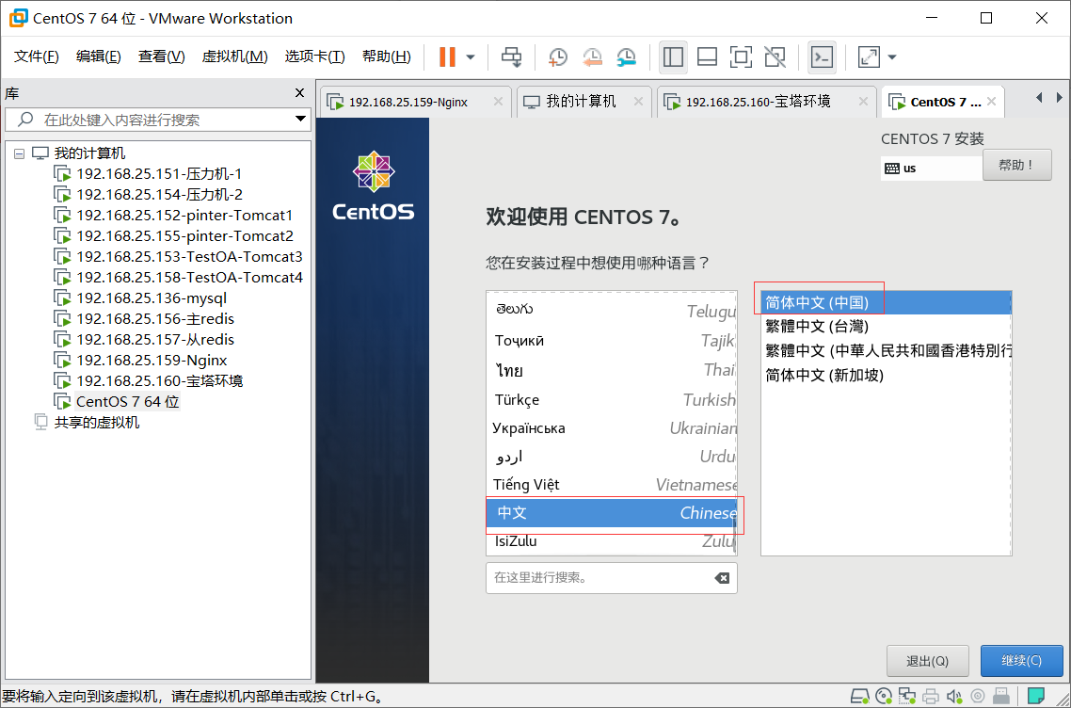Enter full screen mode

point(741,56)
